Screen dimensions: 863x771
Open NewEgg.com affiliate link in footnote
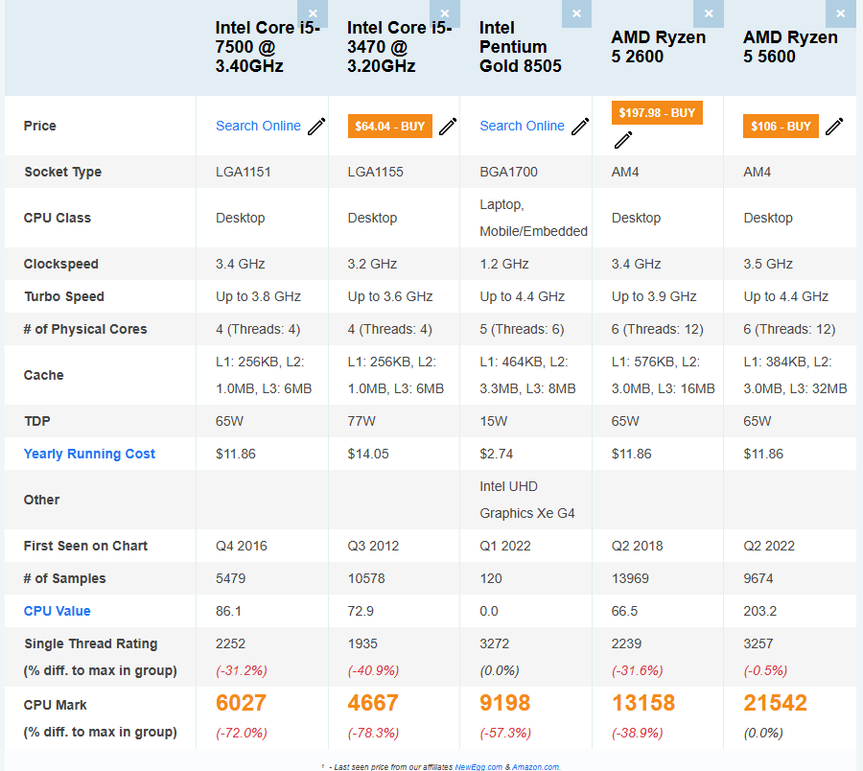478,766
